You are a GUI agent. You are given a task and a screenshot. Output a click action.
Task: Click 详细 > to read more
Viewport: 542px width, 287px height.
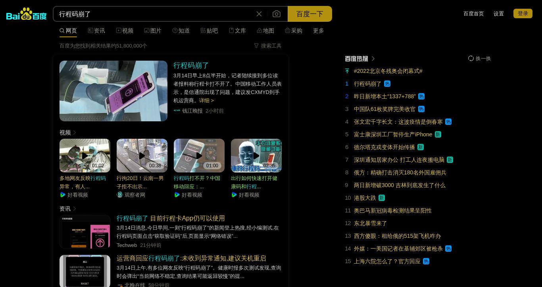[x=206, y=100]
